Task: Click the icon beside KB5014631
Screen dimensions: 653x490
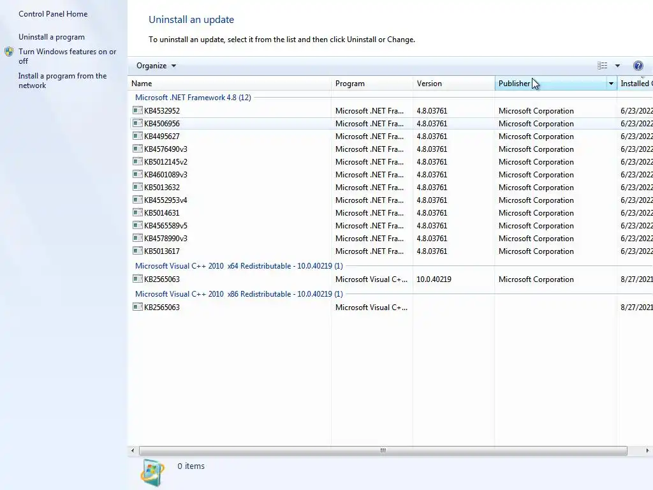Action: coord(138,212)
